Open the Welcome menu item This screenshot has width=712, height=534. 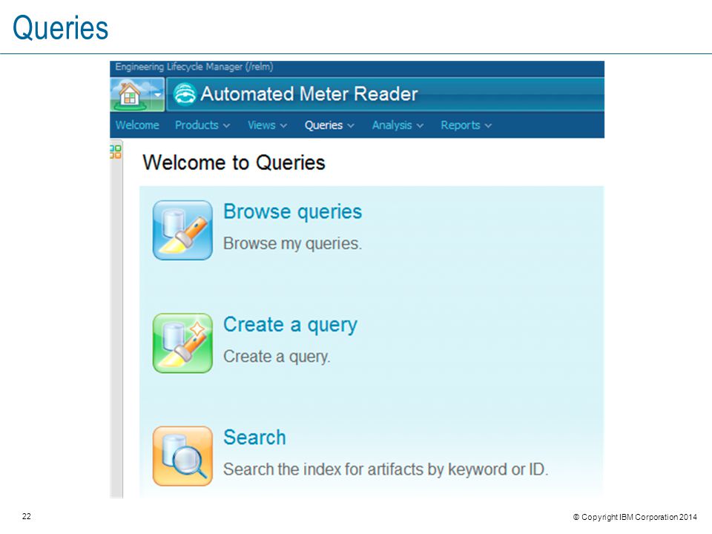tap(137, 125)
